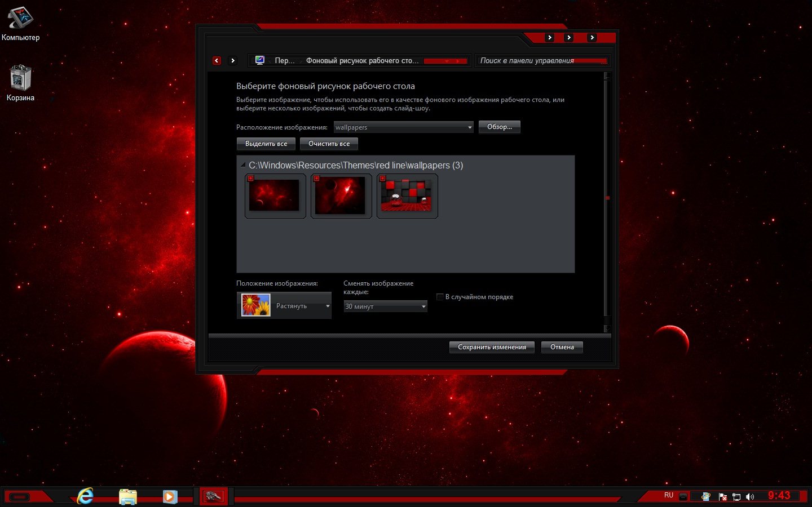Open the file explorer taskbar icon
Screen dimensions: 812x507
128,496
